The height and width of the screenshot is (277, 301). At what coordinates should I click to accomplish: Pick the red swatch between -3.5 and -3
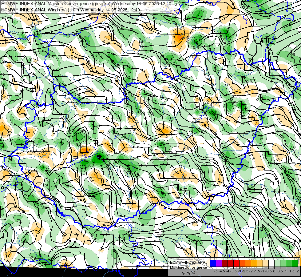[236, 263]
